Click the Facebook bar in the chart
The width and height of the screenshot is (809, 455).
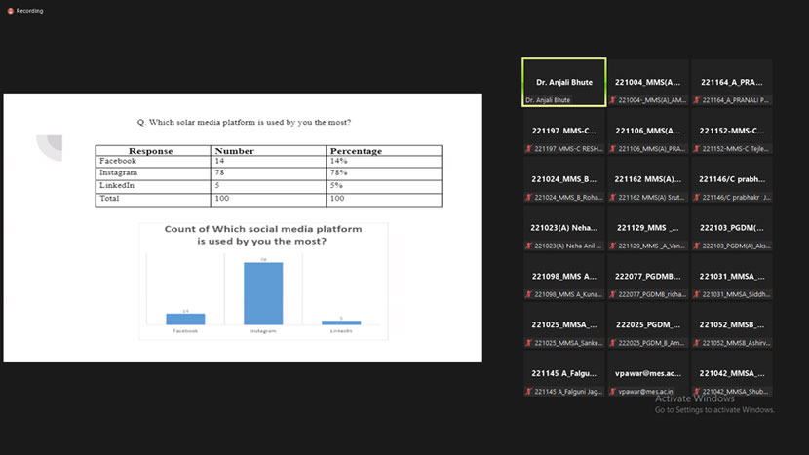click(185, 319)
